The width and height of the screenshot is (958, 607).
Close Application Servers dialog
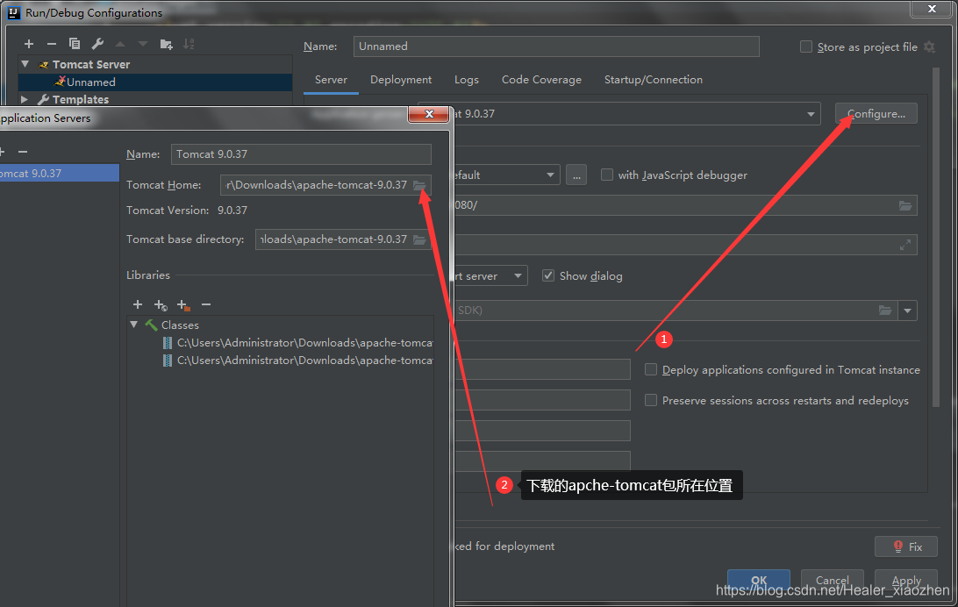pyautogui.click(x=429, y=114)
